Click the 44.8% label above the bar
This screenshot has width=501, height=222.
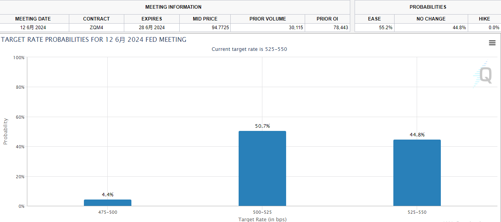(x=417, y=135)
